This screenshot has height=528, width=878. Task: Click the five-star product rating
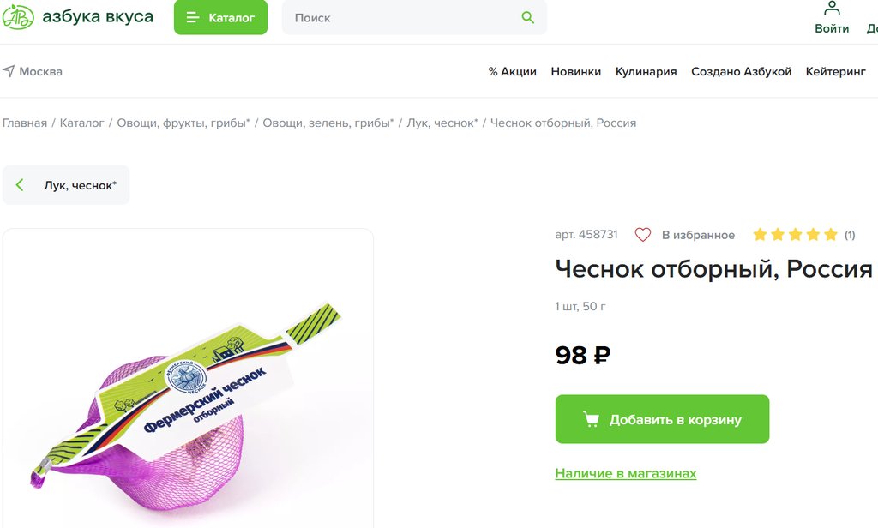[x=795, y=235]
